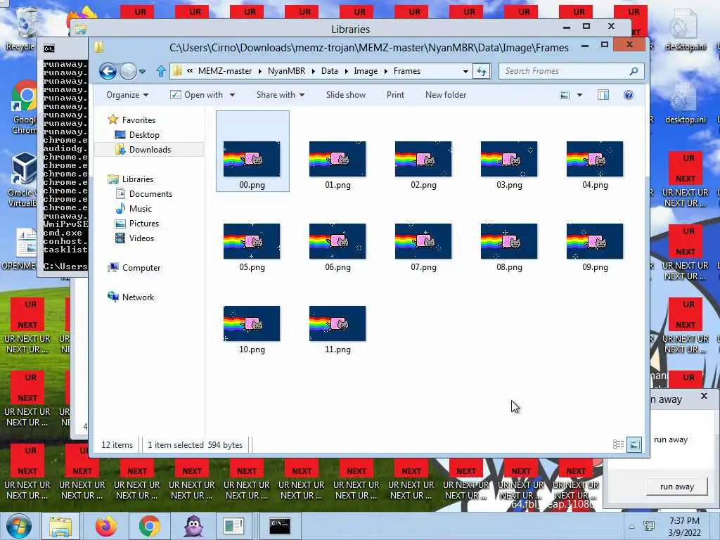This screenshot has height=540, width=720.
Task: Select the 08.png thumbnail
Action: tap(509, 241)
